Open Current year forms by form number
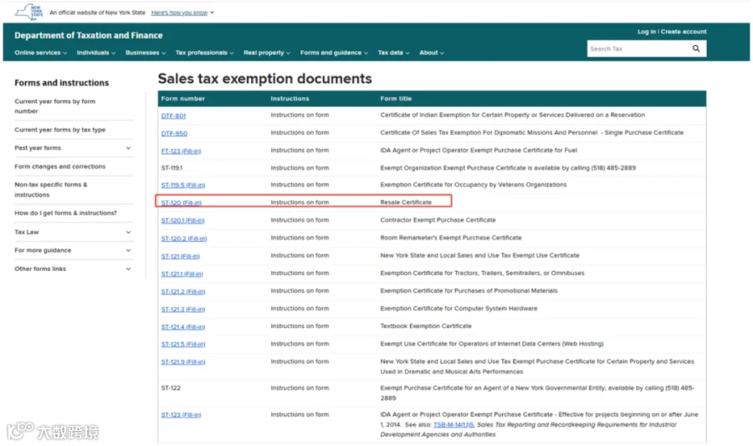The image size is (753, 446). pos(54,106)
